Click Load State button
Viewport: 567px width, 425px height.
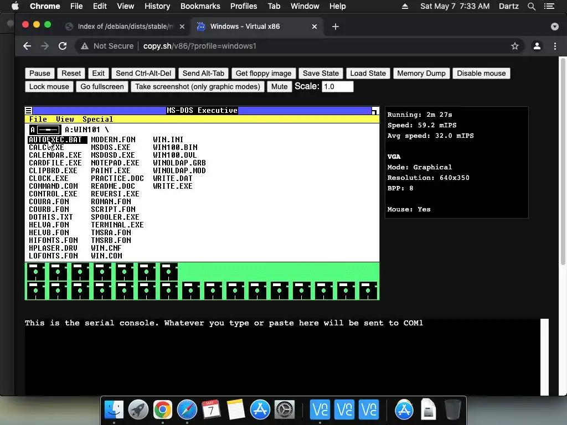click(x=368, y=74)
